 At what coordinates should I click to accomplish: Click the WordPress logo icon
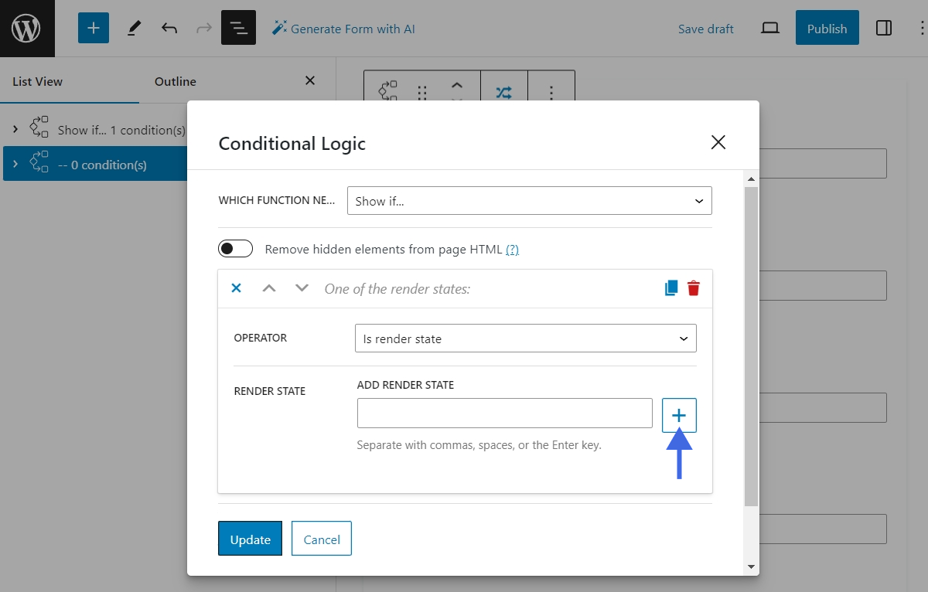point(27,29)
